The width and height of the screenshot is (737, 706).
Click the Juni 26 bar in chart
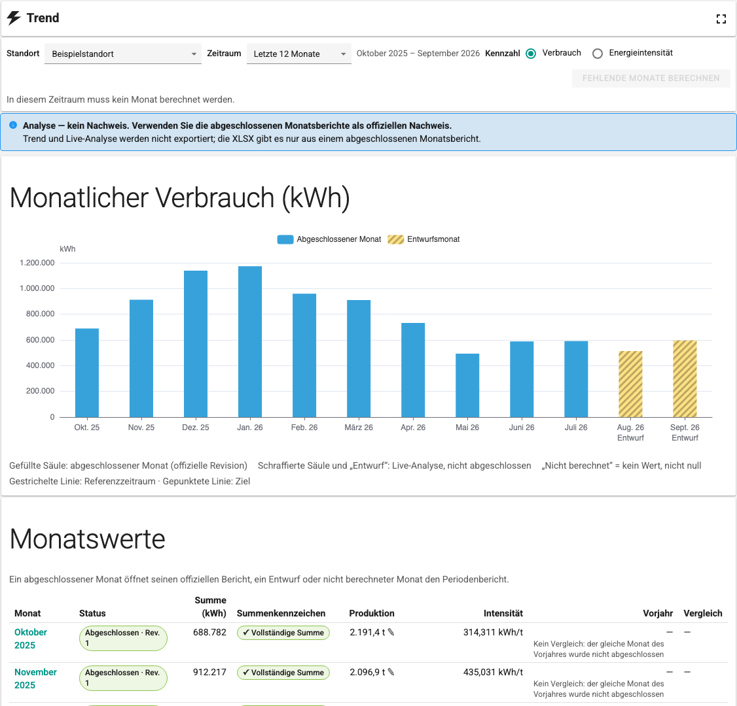[522, 379]
